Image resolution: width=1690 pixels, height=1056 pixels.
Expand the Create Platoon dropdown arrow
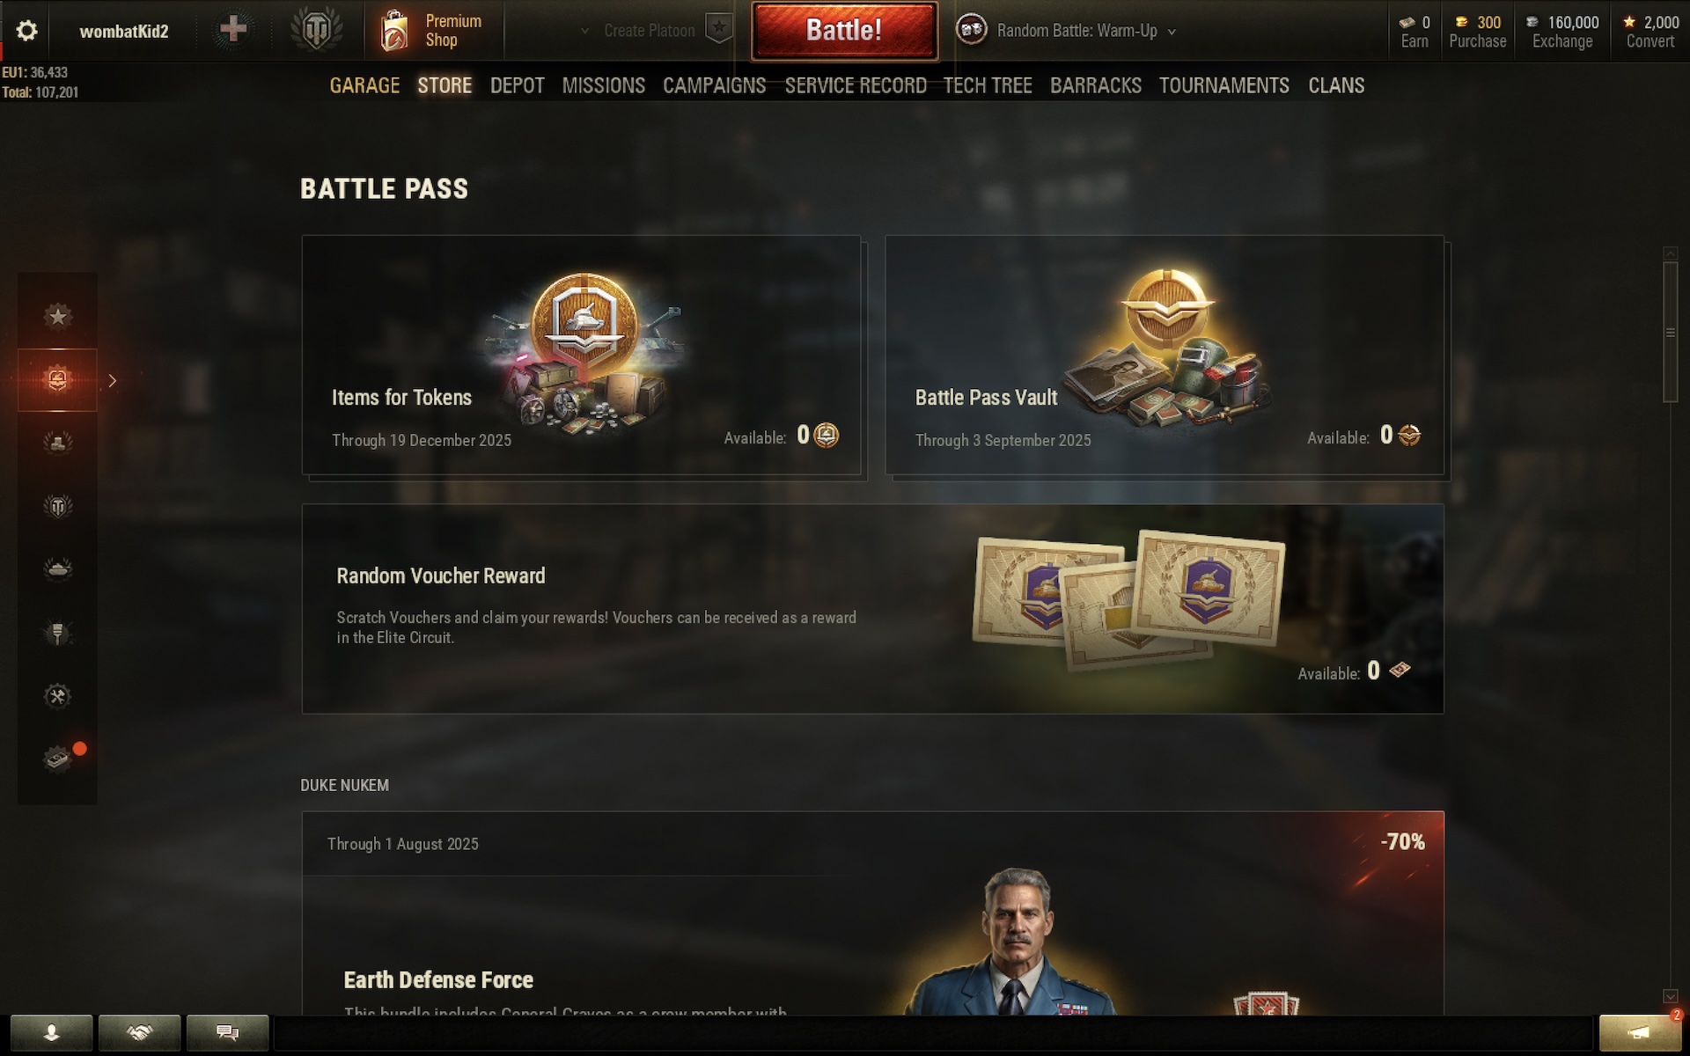click(584, 31)
